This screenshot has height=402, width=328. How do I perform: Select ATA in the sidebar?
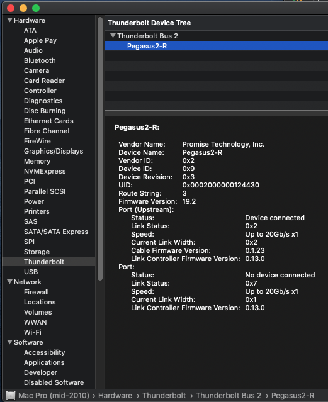click(x=30, y=30)
